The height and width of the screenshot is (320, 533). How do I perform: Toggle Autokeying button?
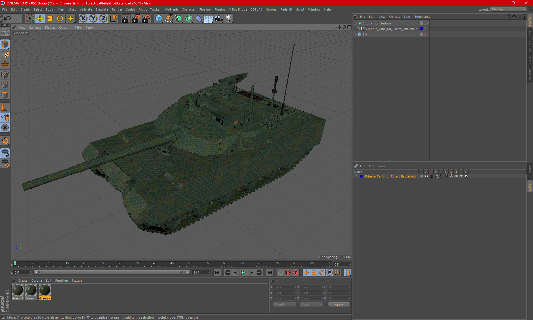click(x=288, y=272)
